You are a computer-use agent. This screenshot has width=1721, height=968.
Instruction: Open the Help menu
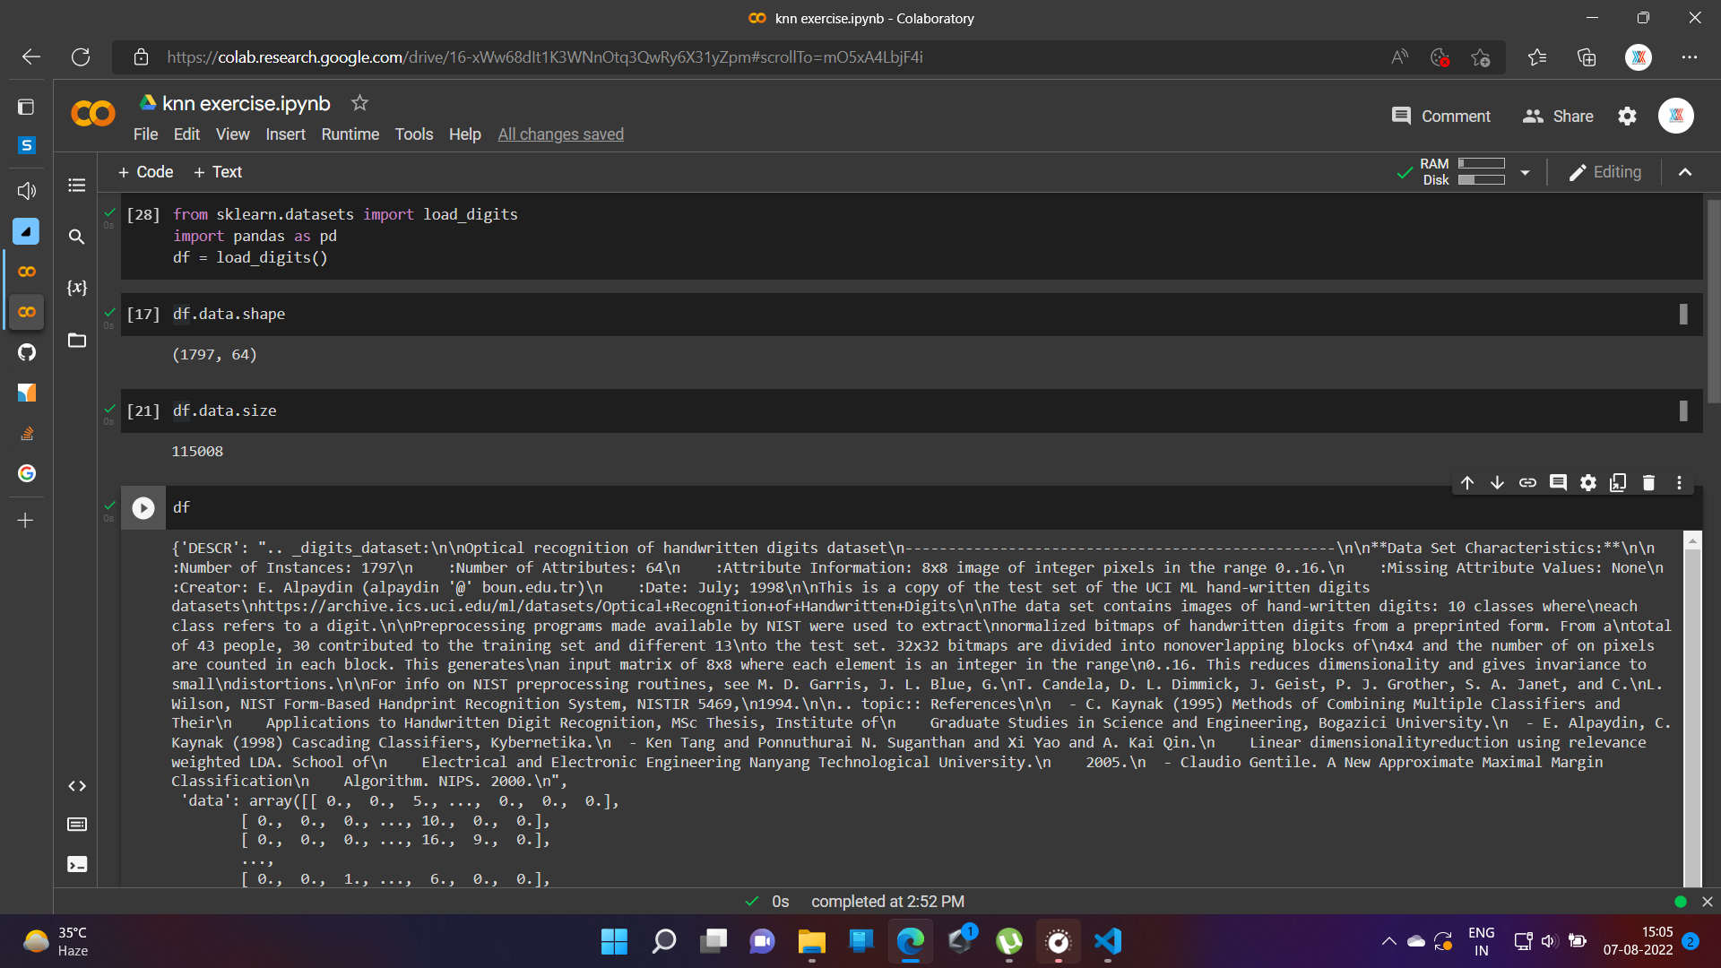click(464, 134)
